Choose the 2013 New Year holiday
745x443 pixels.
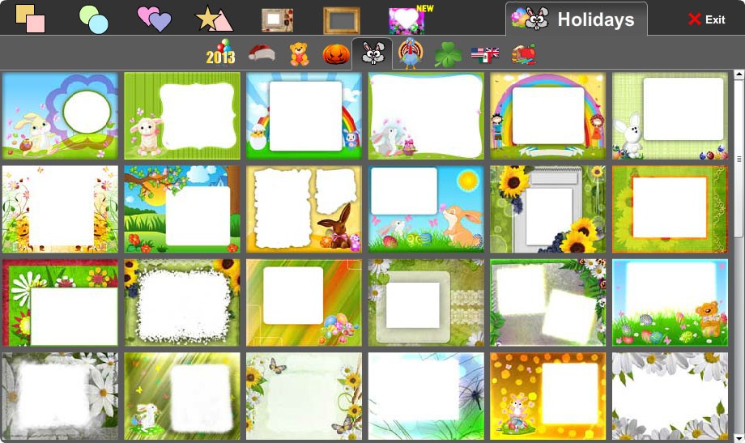(x=220, y=53)
